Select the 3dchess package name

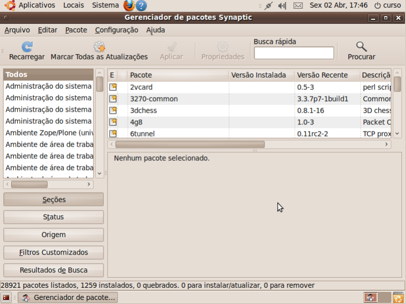tap(143, 111)
